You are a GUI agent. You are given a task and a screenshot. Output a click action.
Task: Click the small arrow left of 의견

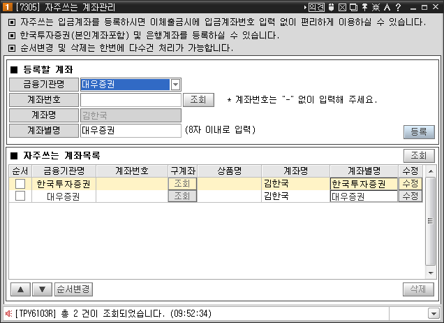click(x=305, y=8)
